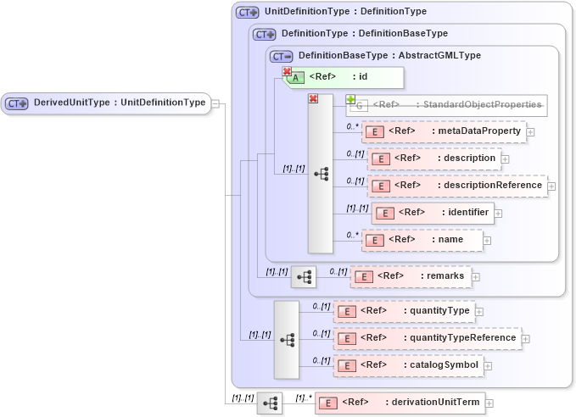576x417 pixels.
Task: Click E icon of quantityTypeReference
Action: click(x=347, y=339)
